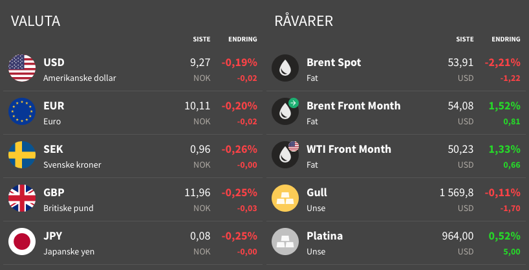Open the Gull commodity row
This screenshot has height=270, width=529.
click(x=398, y=199)
